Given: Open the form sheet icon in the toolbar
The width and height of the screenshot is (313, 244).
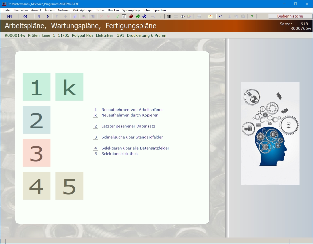Looking at the screenshot, I should [124, 16].
